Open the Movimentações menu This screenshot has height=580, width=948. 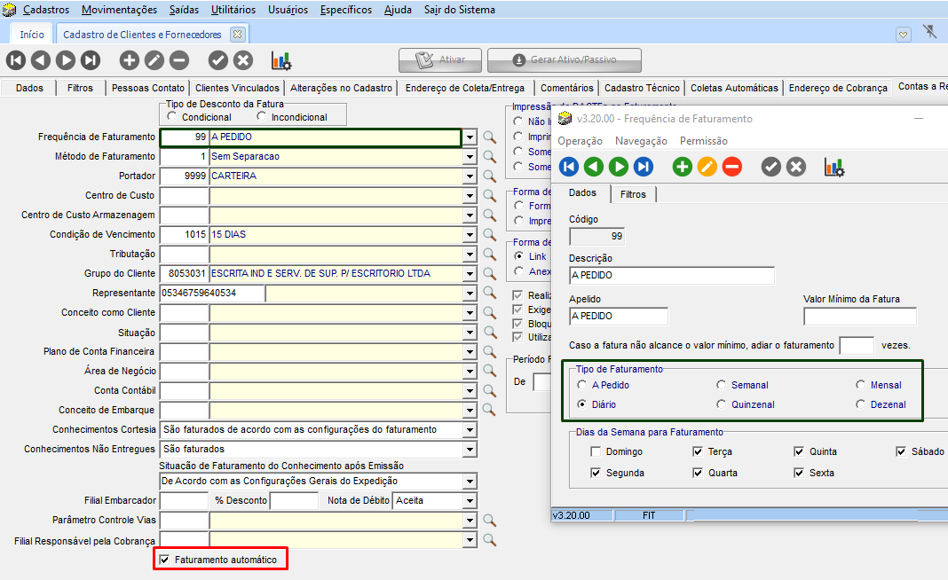coord(118,10)
